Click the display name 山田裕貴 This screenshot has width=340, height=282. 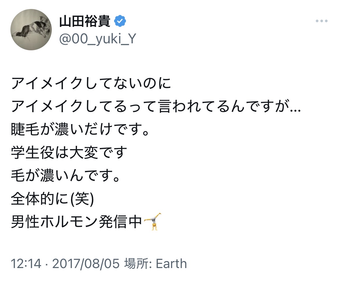(85, 21)
